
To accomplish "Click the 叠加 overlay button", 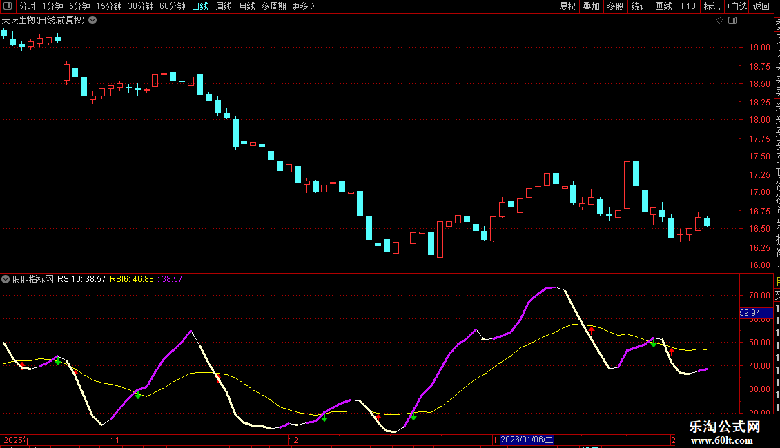I will [x=592, y=6].
